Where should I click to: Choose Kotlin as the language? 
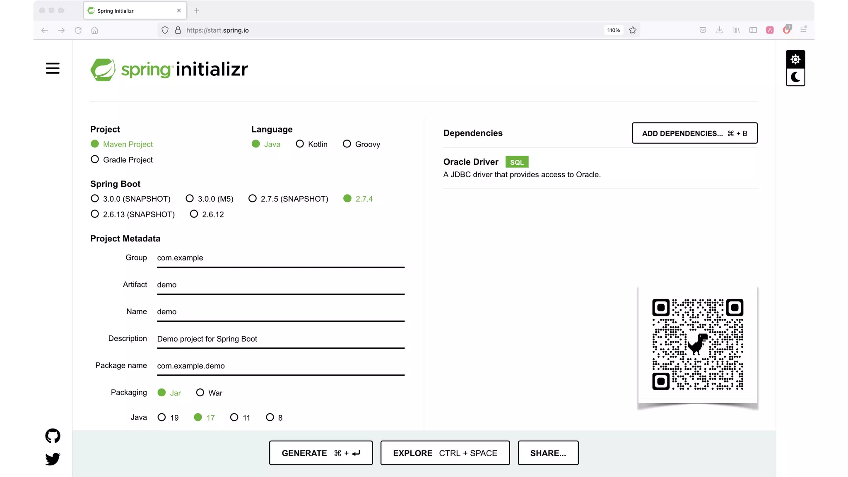[312, 144]
